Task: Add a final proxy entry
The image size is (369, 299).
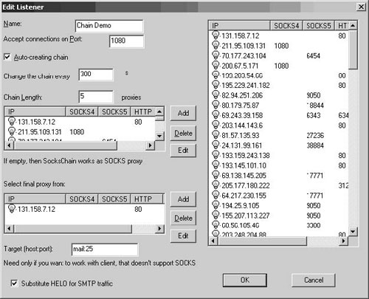Action: point(183,199)
